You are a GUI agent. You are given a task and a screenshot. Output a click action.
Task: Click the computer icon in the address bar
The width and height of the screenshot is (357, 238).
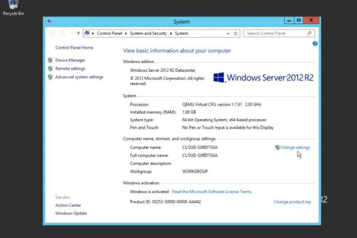coord(87,33)
